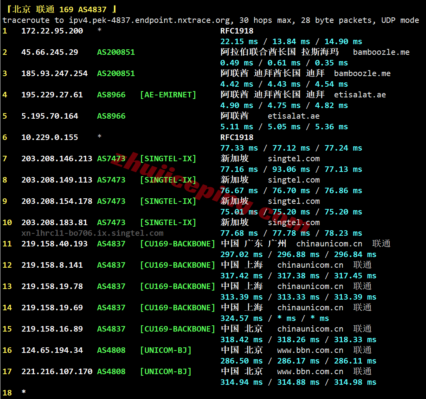Click AS4837 on the 219.158.16.89 row
426x399 pixels.
click(x=111, y=329)
